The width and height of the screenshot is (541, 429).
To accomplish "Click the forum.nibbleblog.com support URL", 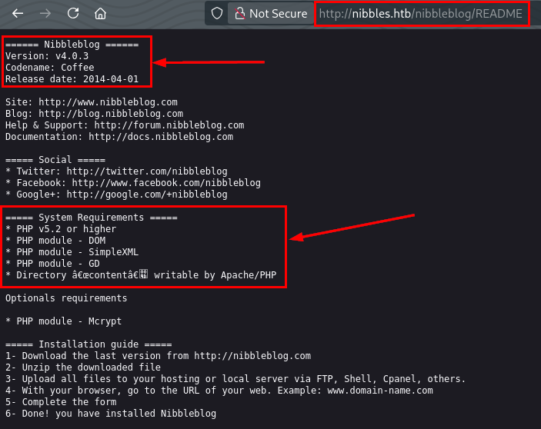I will click(169, 125).
